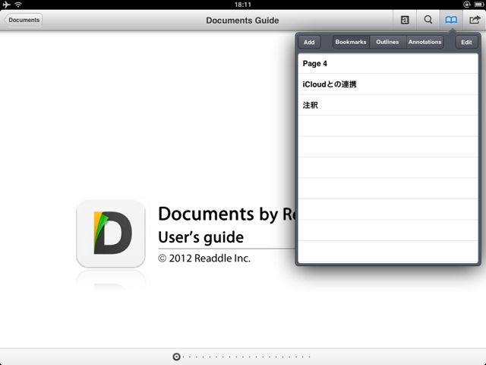Open the text annotation tool icon
The height and width of the screenshot is (365, 486).
pyautogui.click(x=405, y=21)
